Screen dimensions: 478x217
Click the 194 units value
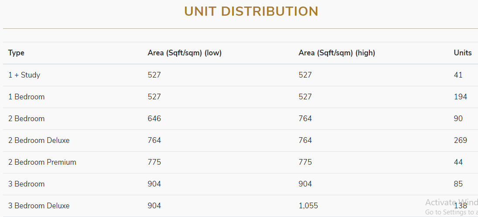coord(460,97)
